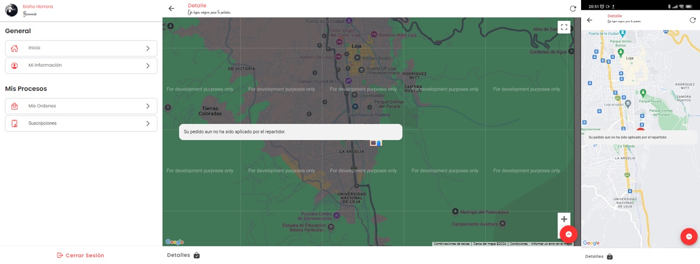Expand the Inicio row chevron
700x264 pixels.
(x=147, y=48)
